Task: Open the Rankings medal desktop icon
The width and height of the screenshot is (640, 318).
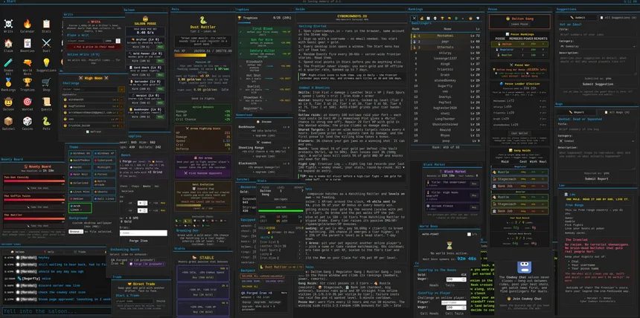Action: point(8,84)
